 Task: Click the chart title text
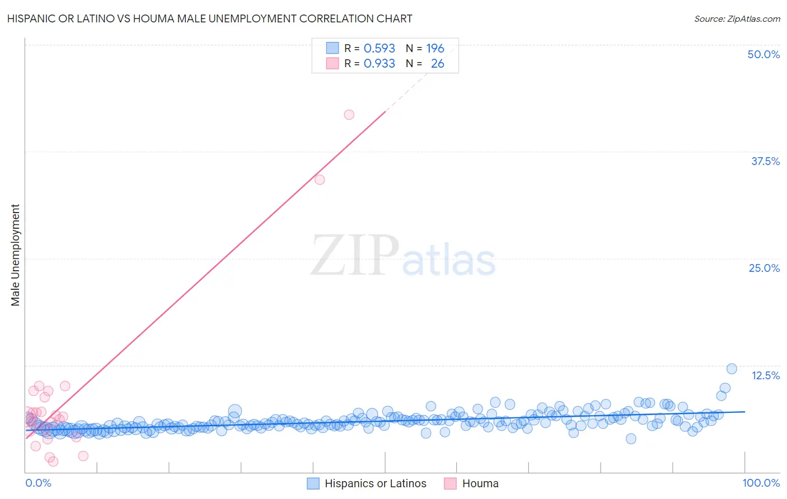pyautogui.click(x=210, y=18)
